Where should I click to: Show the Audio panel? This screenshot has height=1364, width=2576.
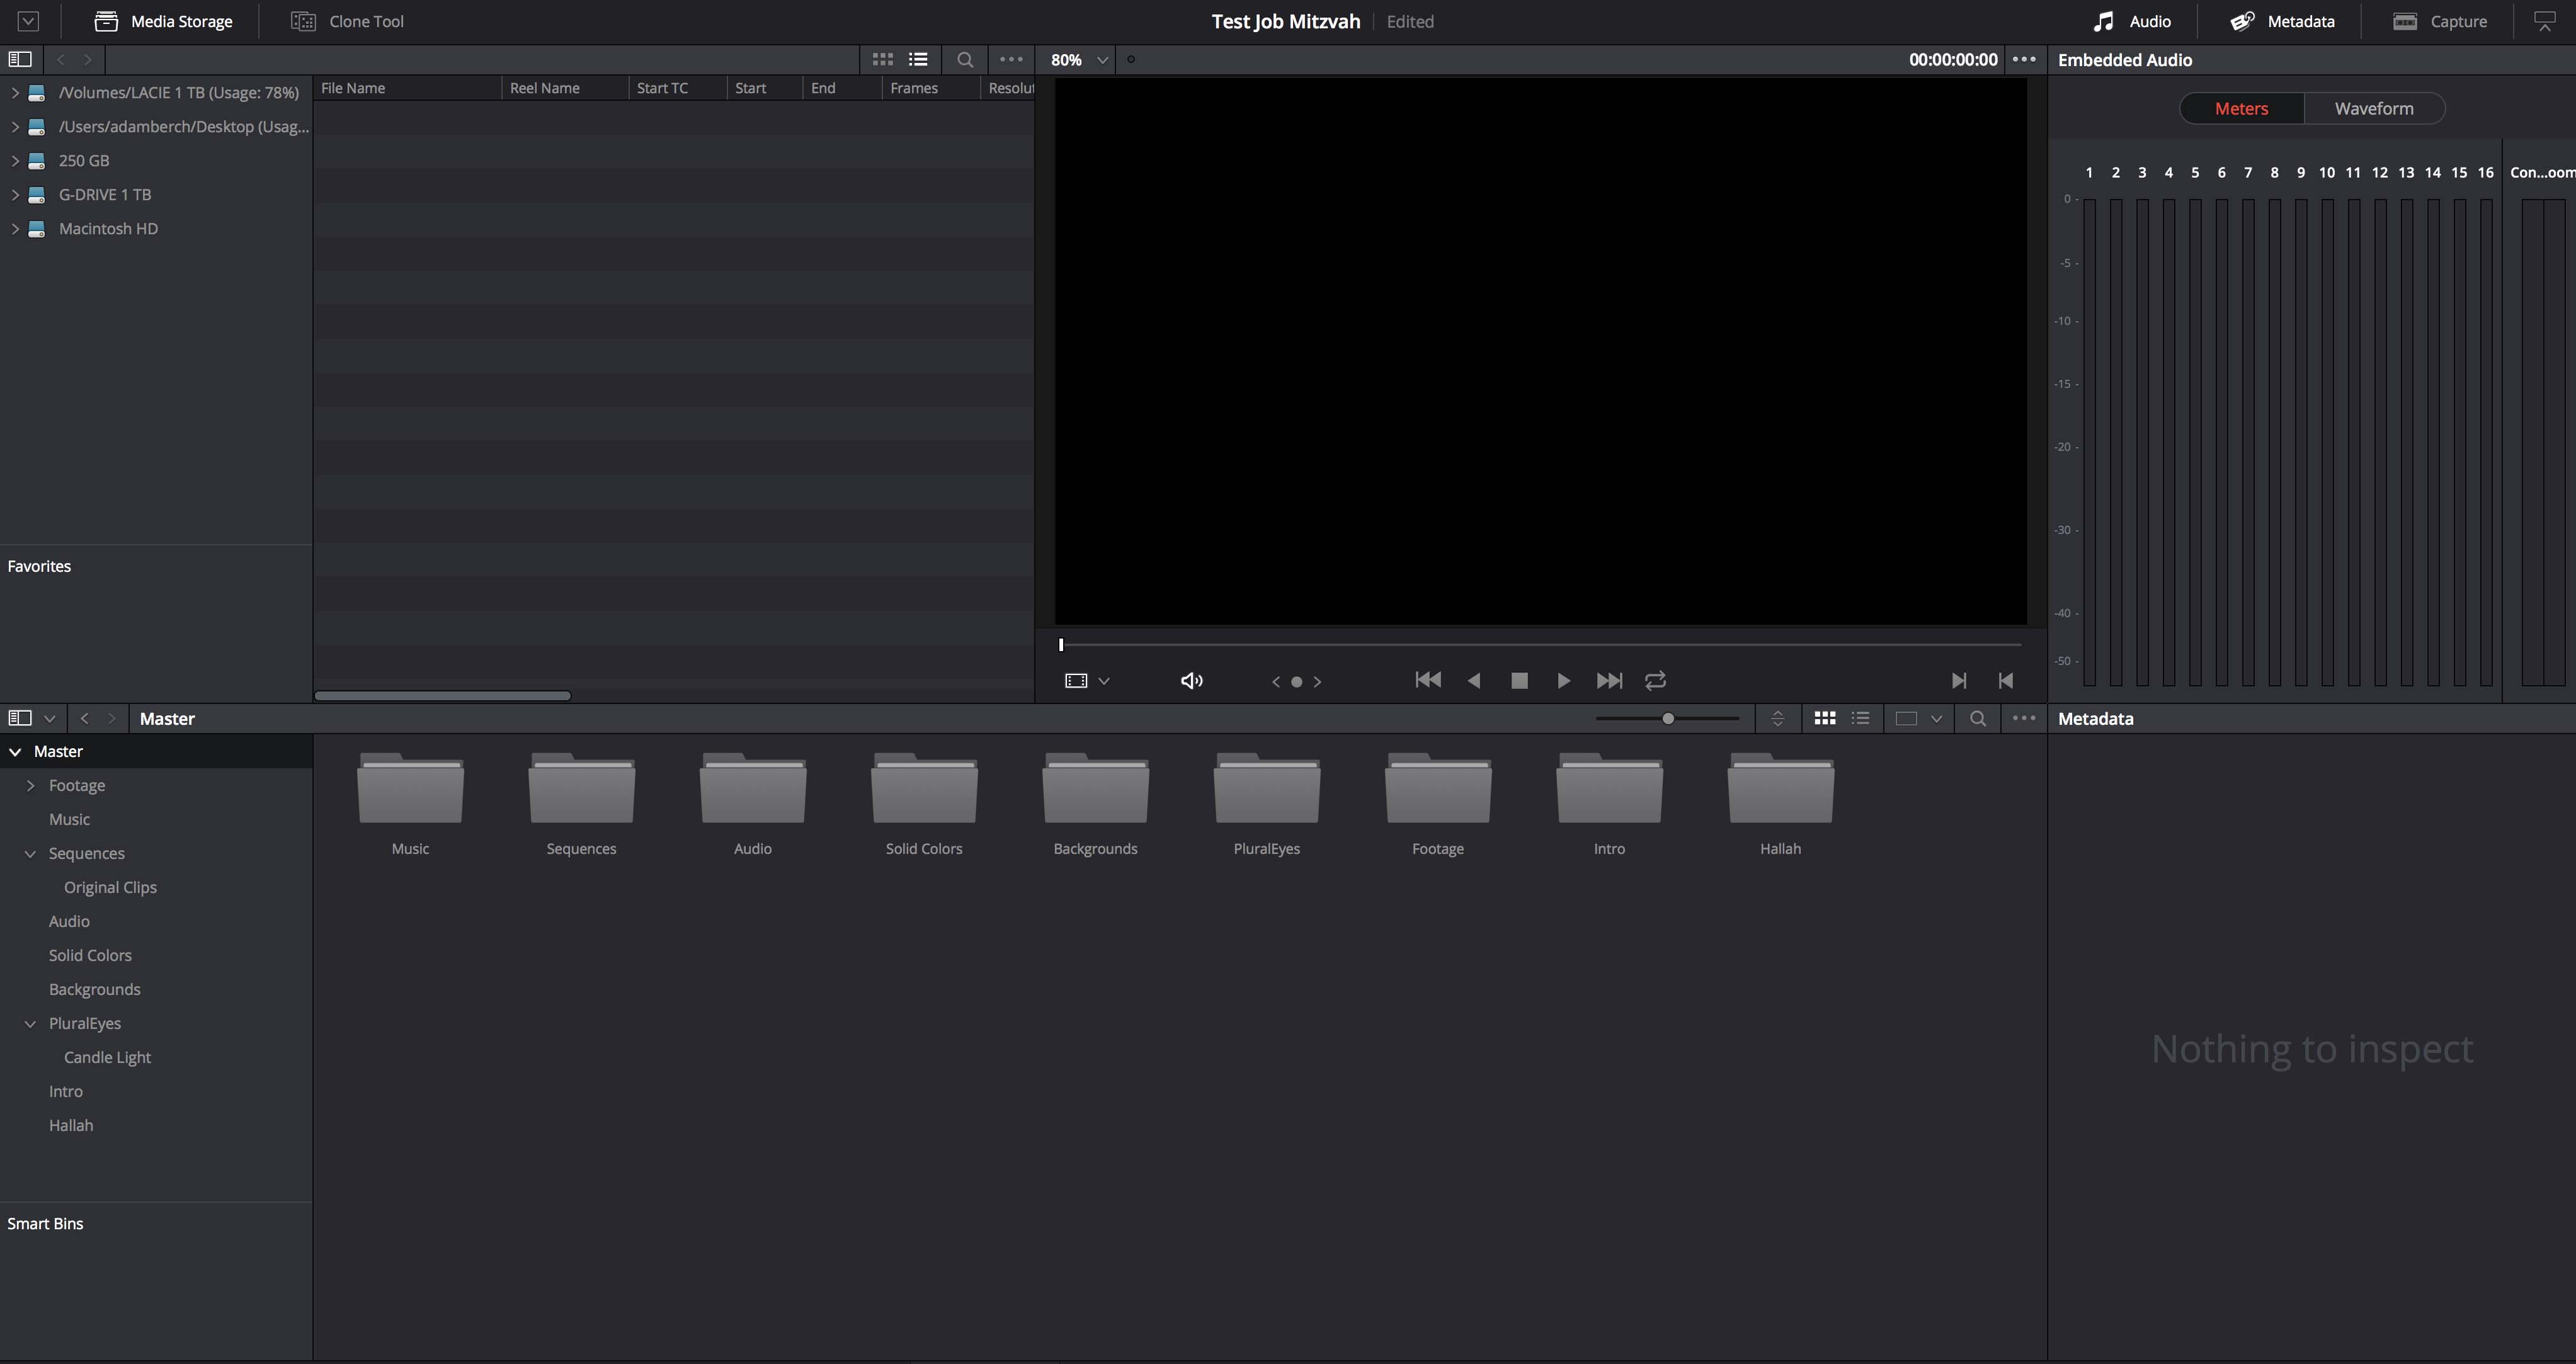point(2132,21)
